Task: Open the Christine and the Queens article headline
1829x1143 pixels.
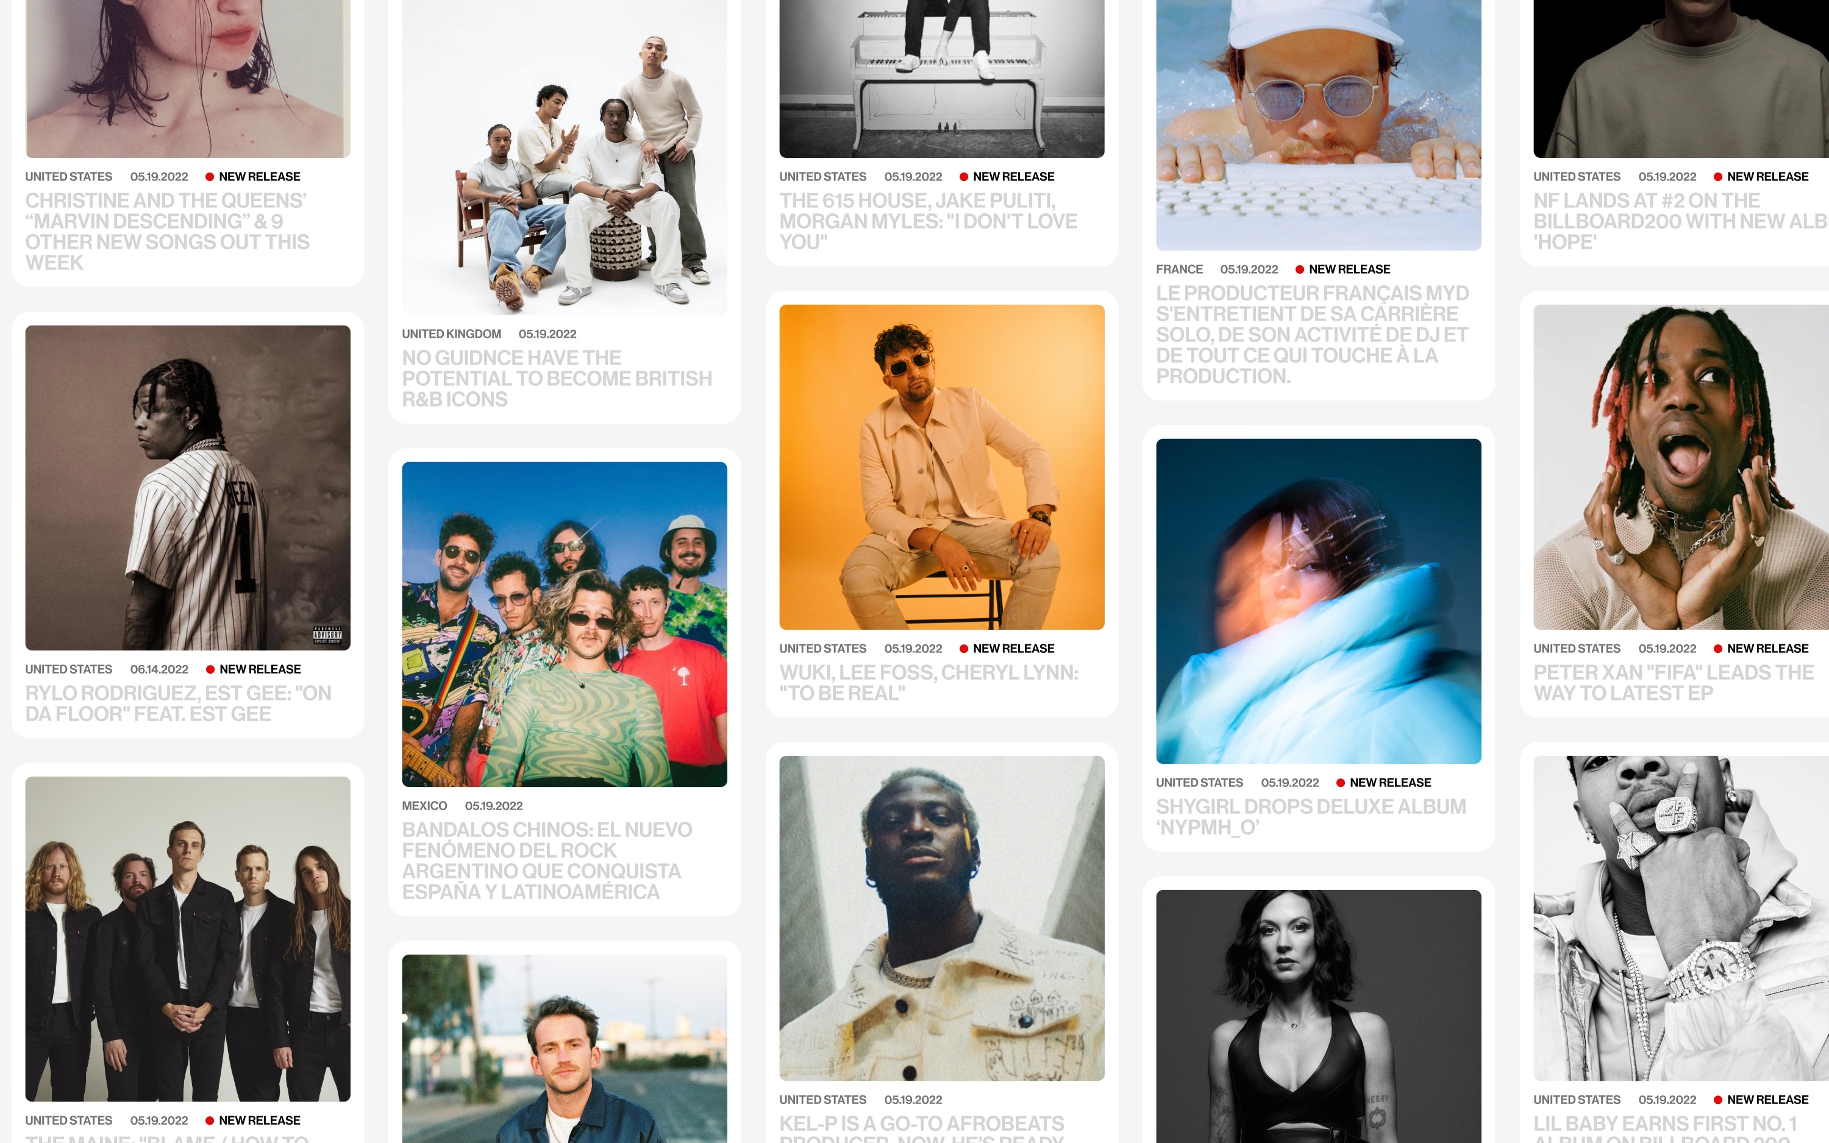Action: [x=167, y=231]
